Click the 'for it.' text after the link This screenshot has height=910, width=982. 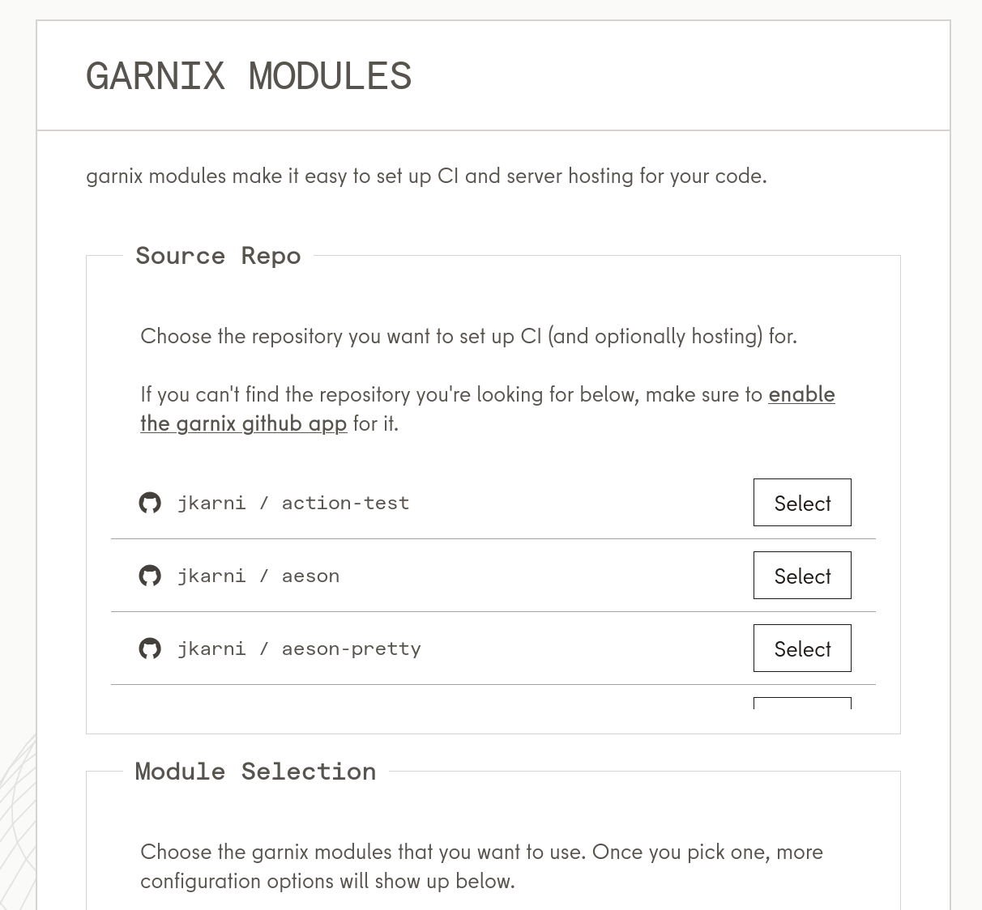375,423
